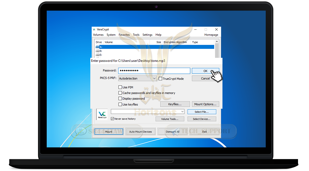Viewport: 309px width, 171px height.
Task: Open the Settings menu
Action: coord(147,35)
